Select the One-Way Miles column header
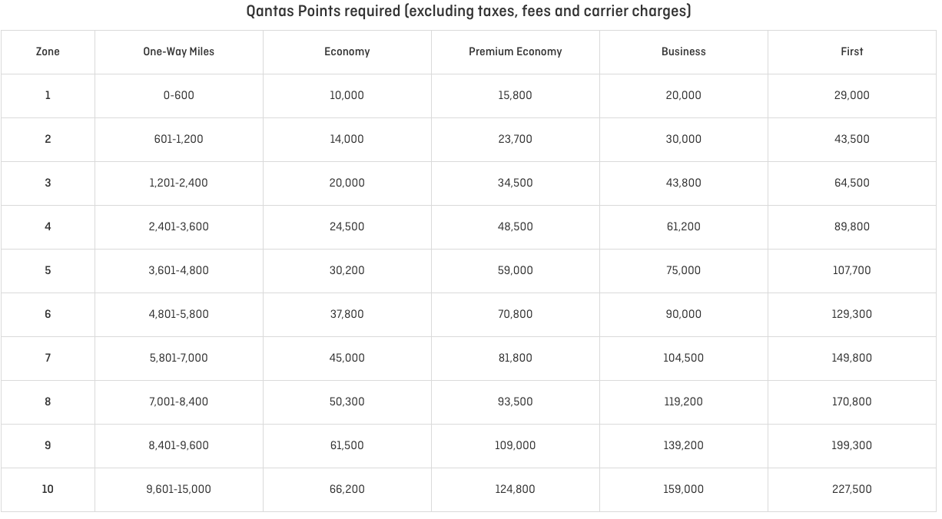The height and width of the screenshot is (519, 942). click(178, 51)
